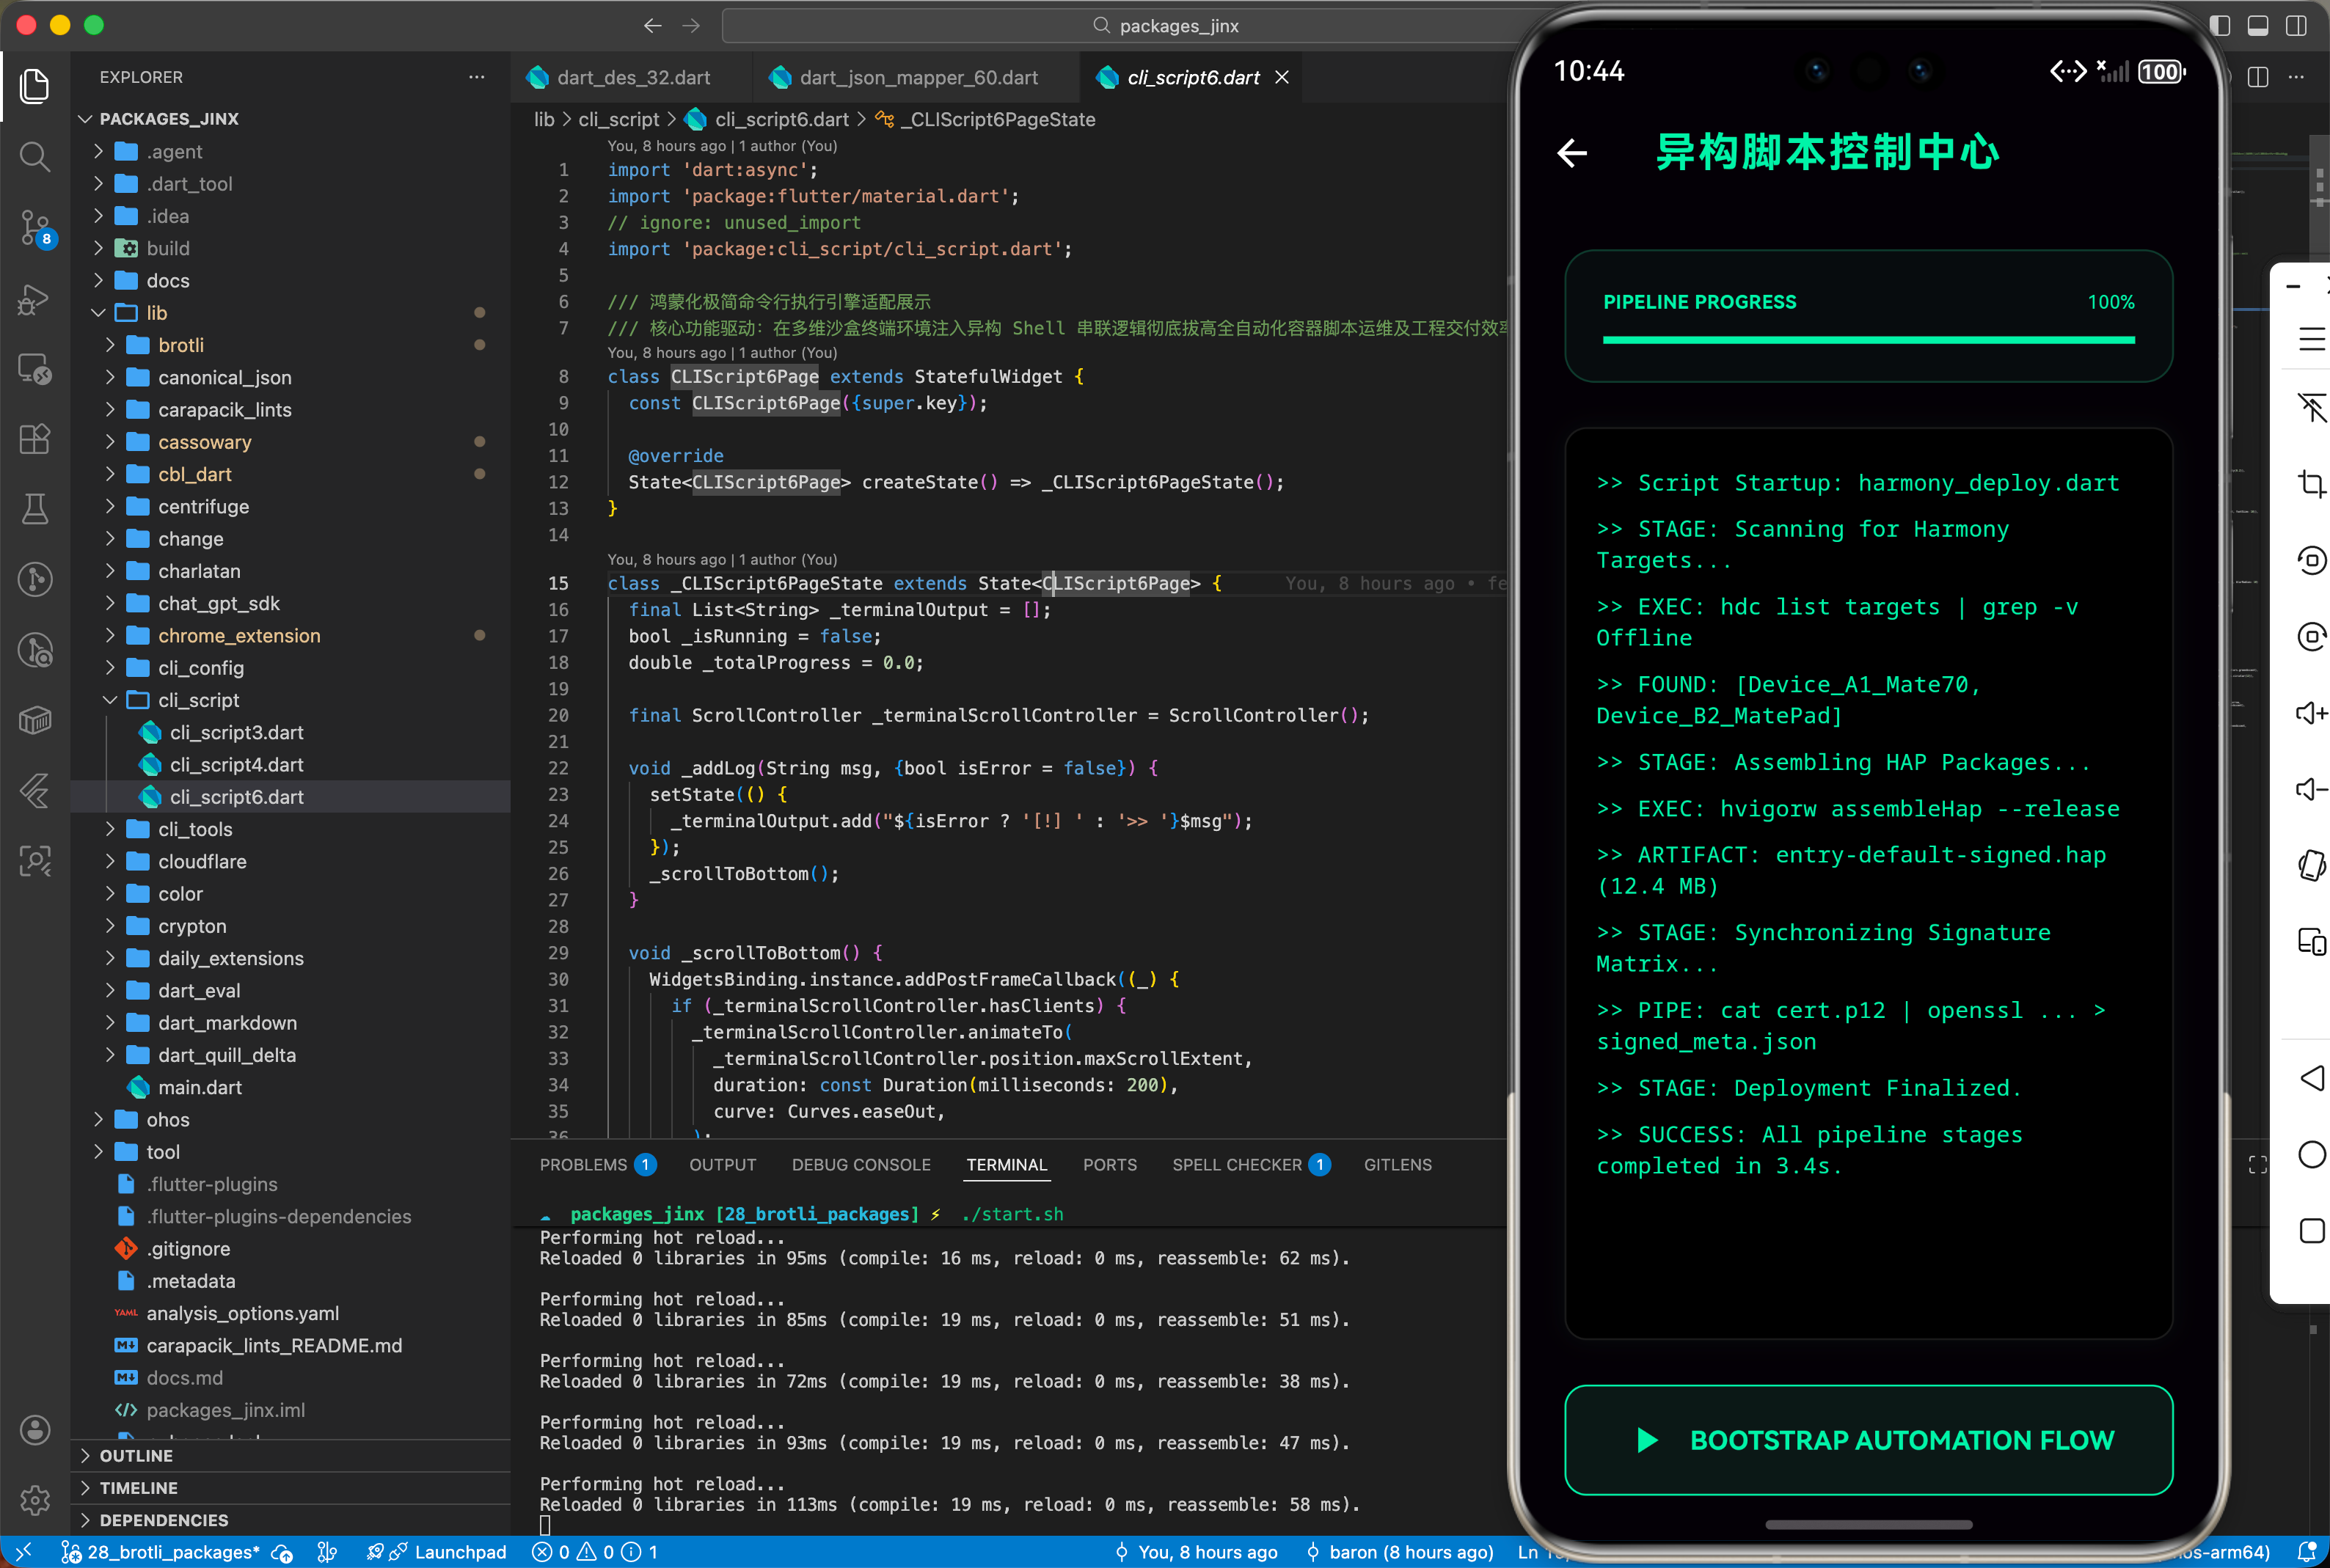Toggle the bottom panel layout button
Screen dimensions: 2330x1568
(2257, 26)
